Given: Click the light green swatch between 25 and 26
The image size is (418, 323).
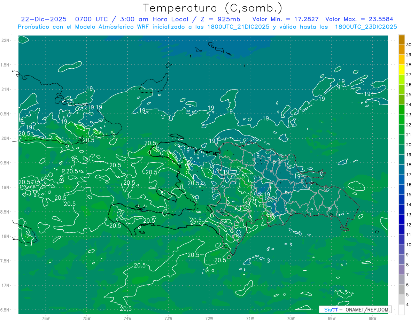Looking at the screenshot, I should 402,90.
